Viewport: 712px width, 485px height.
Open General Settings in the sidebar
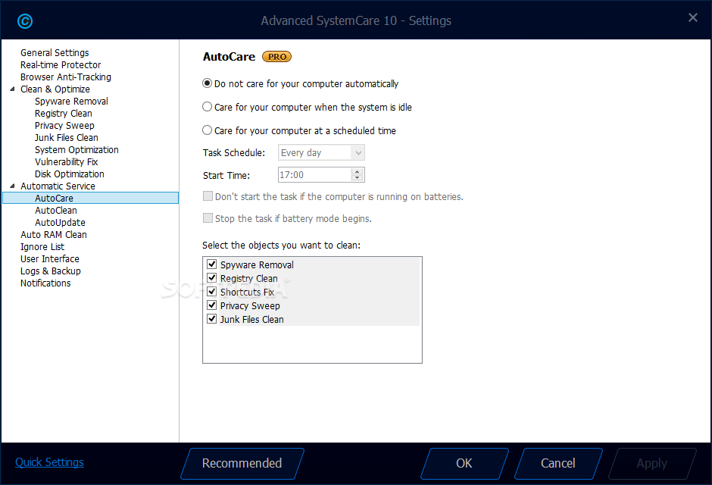click(55, 53)
